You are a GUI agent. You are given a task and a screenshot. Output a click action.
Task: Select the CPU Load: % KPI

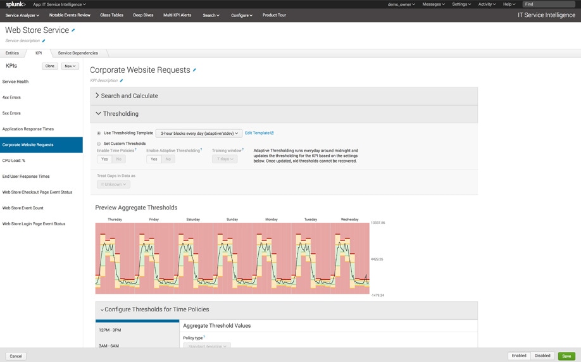click(41, 161)
